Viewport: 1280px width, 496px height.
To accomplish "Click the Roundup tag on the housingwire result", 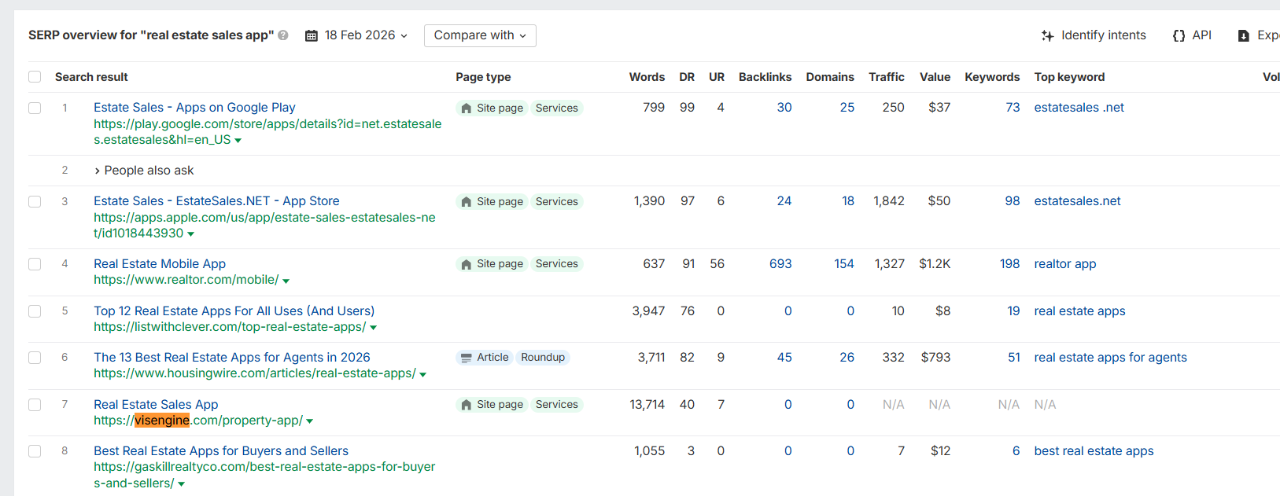I will pyautogui.click(x=543, y=358).
